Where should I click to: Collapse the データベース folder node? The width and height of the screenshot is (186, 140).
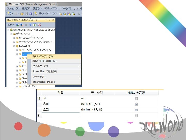(11, 34)
